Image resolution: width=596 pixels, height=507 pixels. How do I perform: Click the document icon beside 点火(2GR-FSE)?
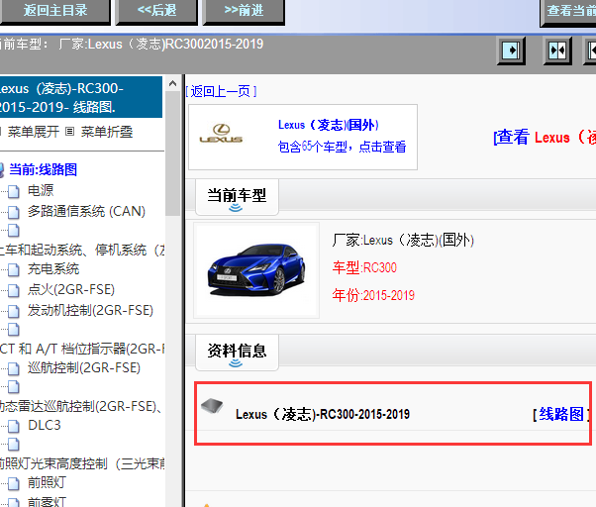tap(14, 291)
